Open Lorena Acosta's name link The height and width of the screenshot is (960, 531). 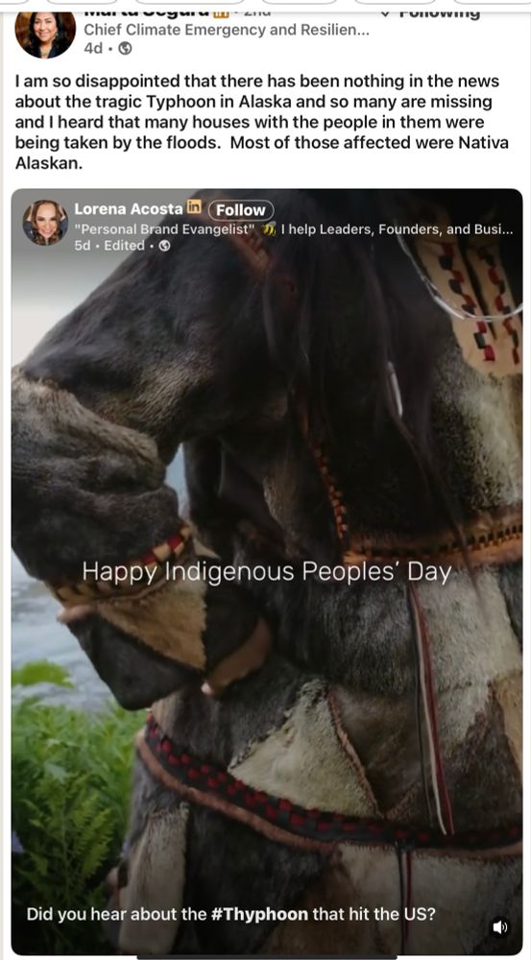(x=129, y=208)
